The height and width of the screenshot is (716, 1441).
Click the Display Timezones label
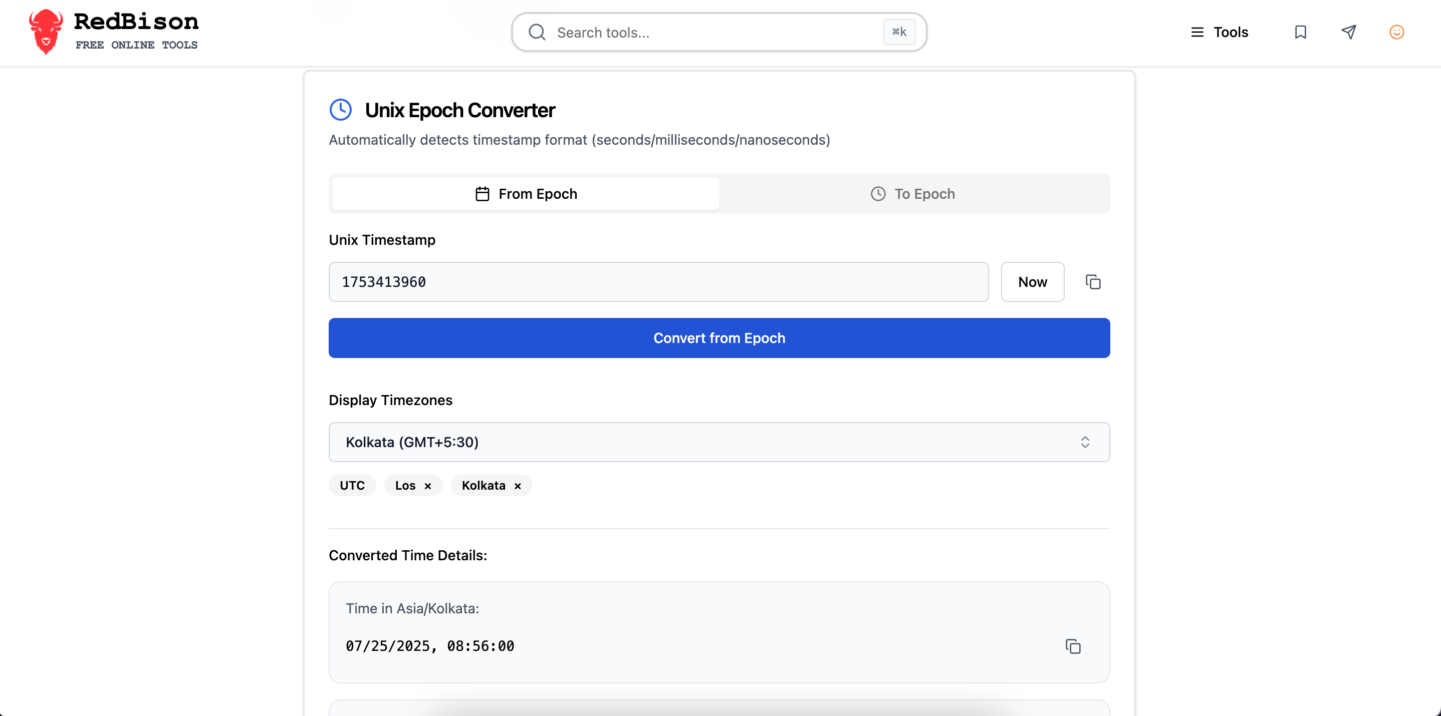pos(390,400)
